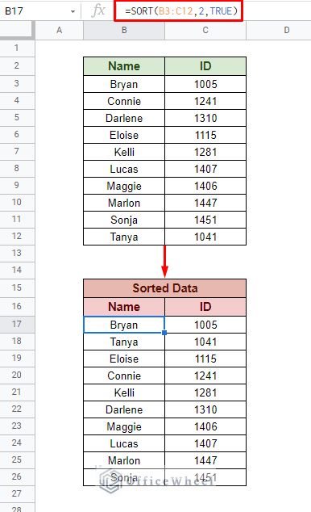Select the cell with 1447 in row 25
The width and height of the screenshot is (311, 512).
pyautogui.click(x=205, y=460)
